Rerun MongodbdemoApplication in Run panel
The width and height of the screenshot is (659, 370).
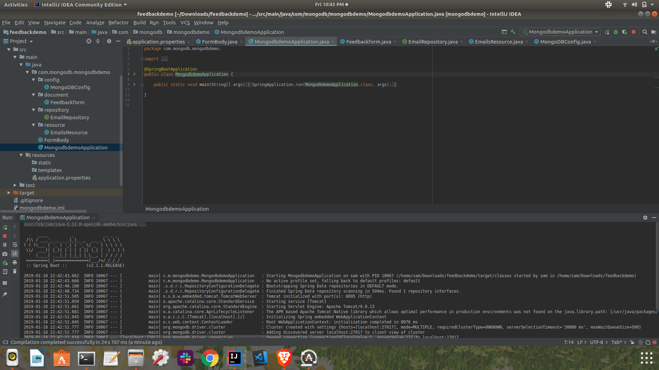(x=5, y=227)
